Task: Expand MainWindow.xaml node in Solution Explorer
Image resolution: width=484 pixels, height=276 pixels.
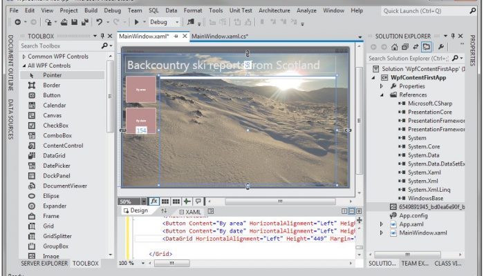Action: (382, 233)
